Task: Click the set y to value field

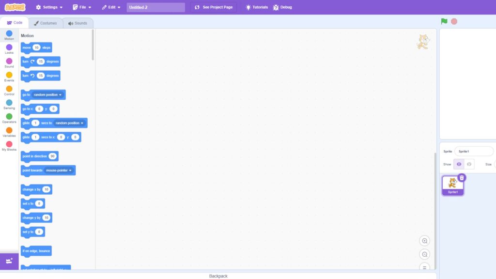Action: tap(39, 232)
